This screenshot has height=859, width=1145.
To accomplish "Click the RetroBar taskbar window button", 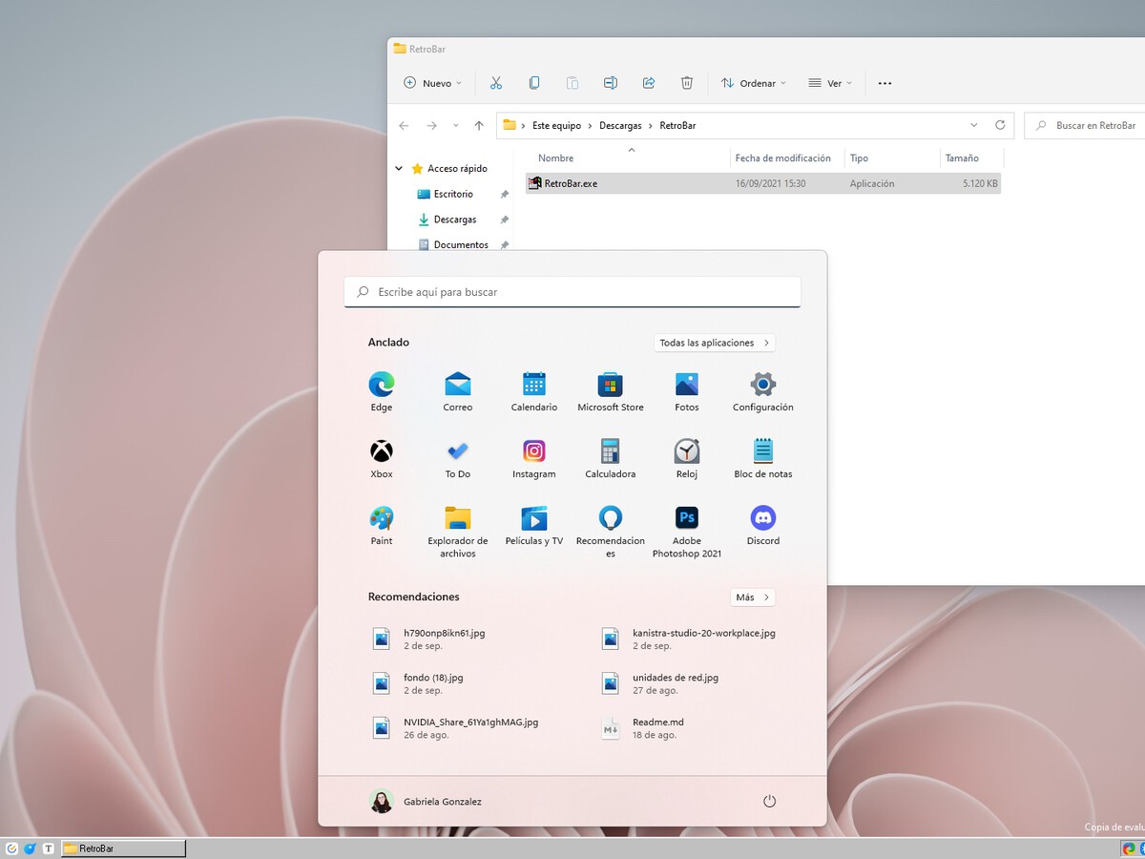I will 123,848.
